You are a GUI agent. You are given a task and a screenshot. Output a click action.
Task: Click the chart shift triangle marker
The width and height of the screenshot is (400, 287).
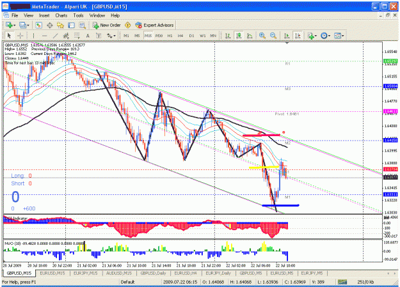[287, 43]
